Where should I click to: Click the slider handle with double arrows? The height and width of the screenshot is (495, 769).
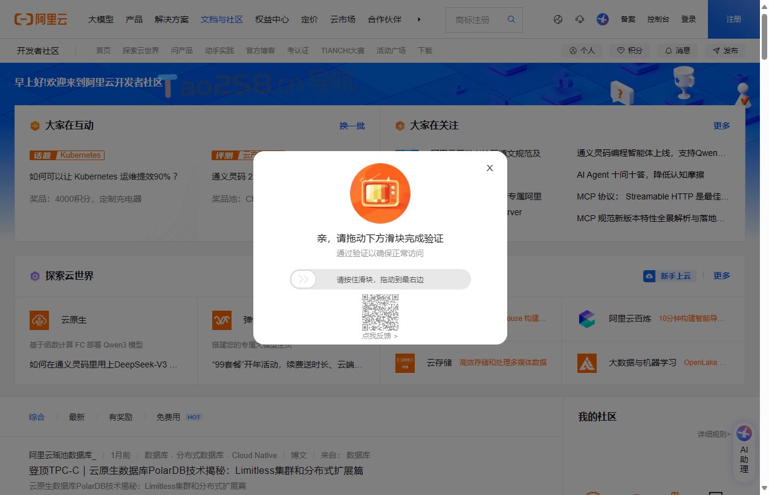[x=303, y=279]
